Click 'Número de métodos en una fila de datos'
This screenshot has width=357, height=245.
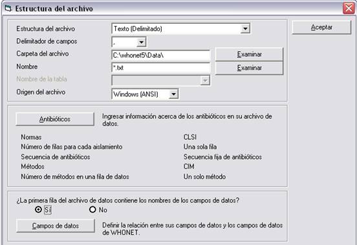point(75,176)
